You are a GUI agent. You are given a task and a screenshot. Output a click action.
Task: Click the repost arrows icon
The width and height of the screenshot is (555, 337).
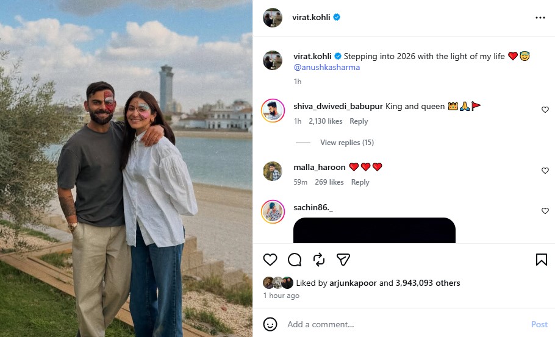click(x=319, y=260)
